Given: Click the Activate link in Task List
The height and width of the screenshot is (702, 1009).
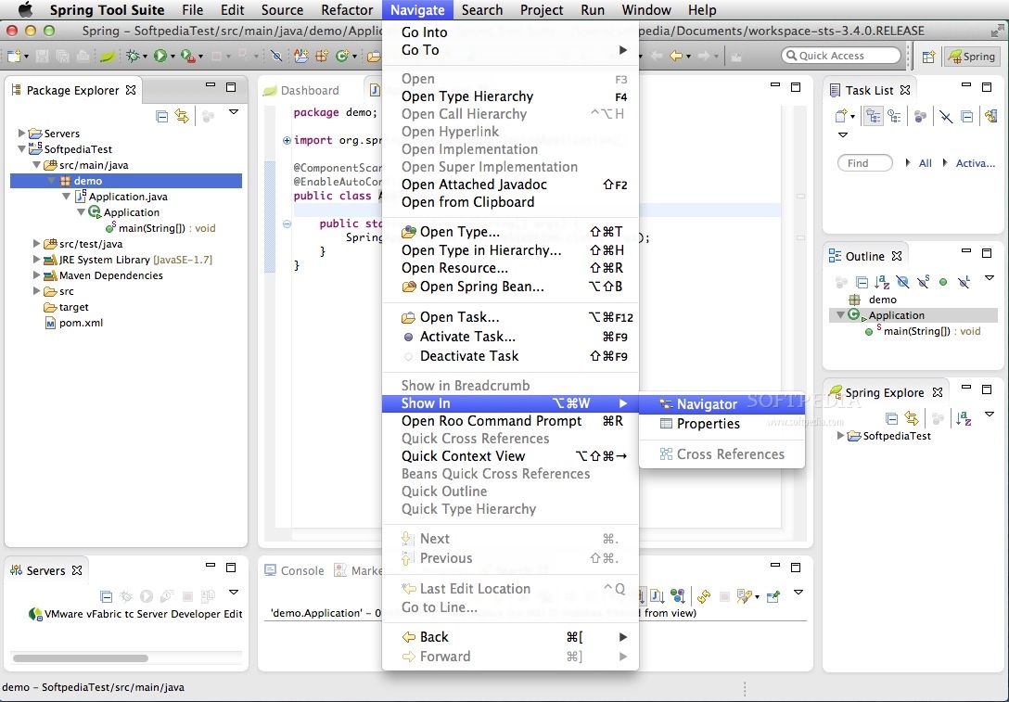Looking at the screenshot, I should [975, 163].
